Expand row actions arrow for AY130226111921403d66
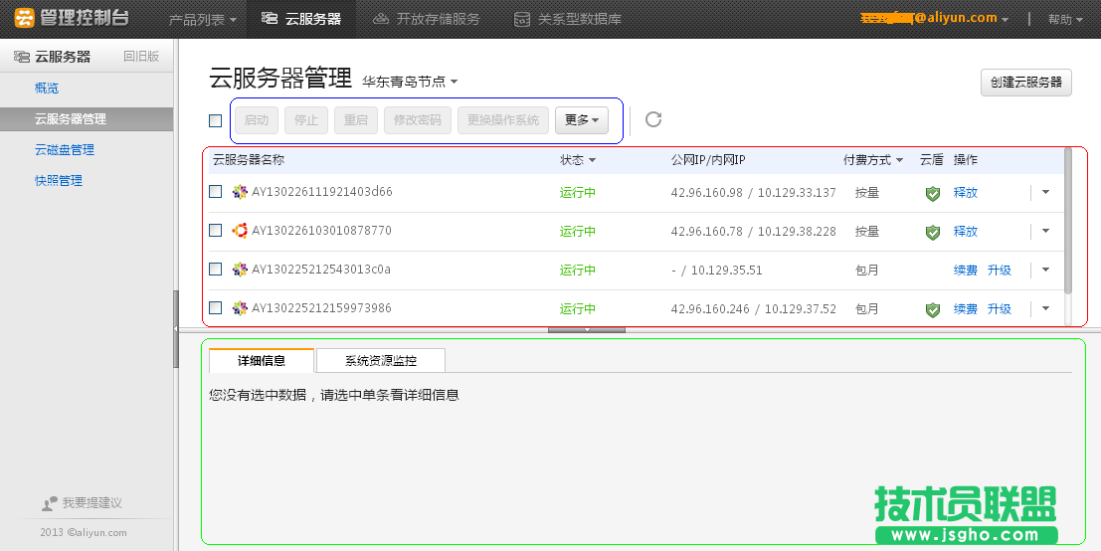This screenshot has height=551, width=1101. coord(1045,192)
